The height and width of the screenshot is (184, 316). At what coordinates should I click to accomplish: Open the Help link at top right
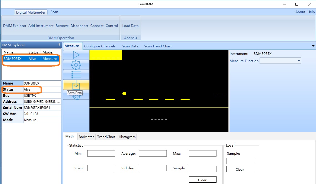(x=311, y=12)
